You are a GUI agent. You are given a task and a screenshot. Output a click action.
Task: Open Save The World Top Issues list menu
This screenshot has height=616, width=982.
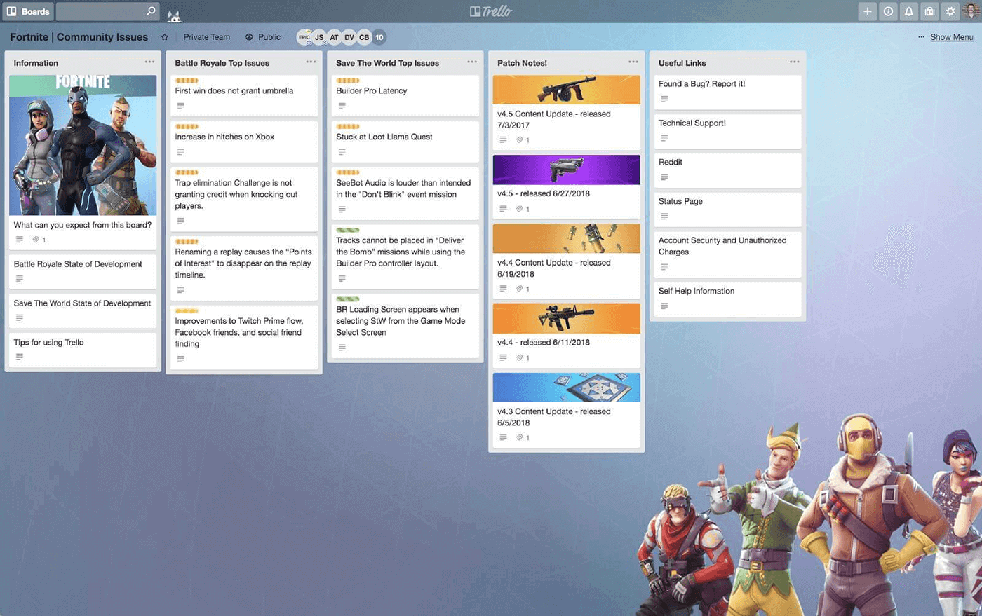[x=472, y=62]
